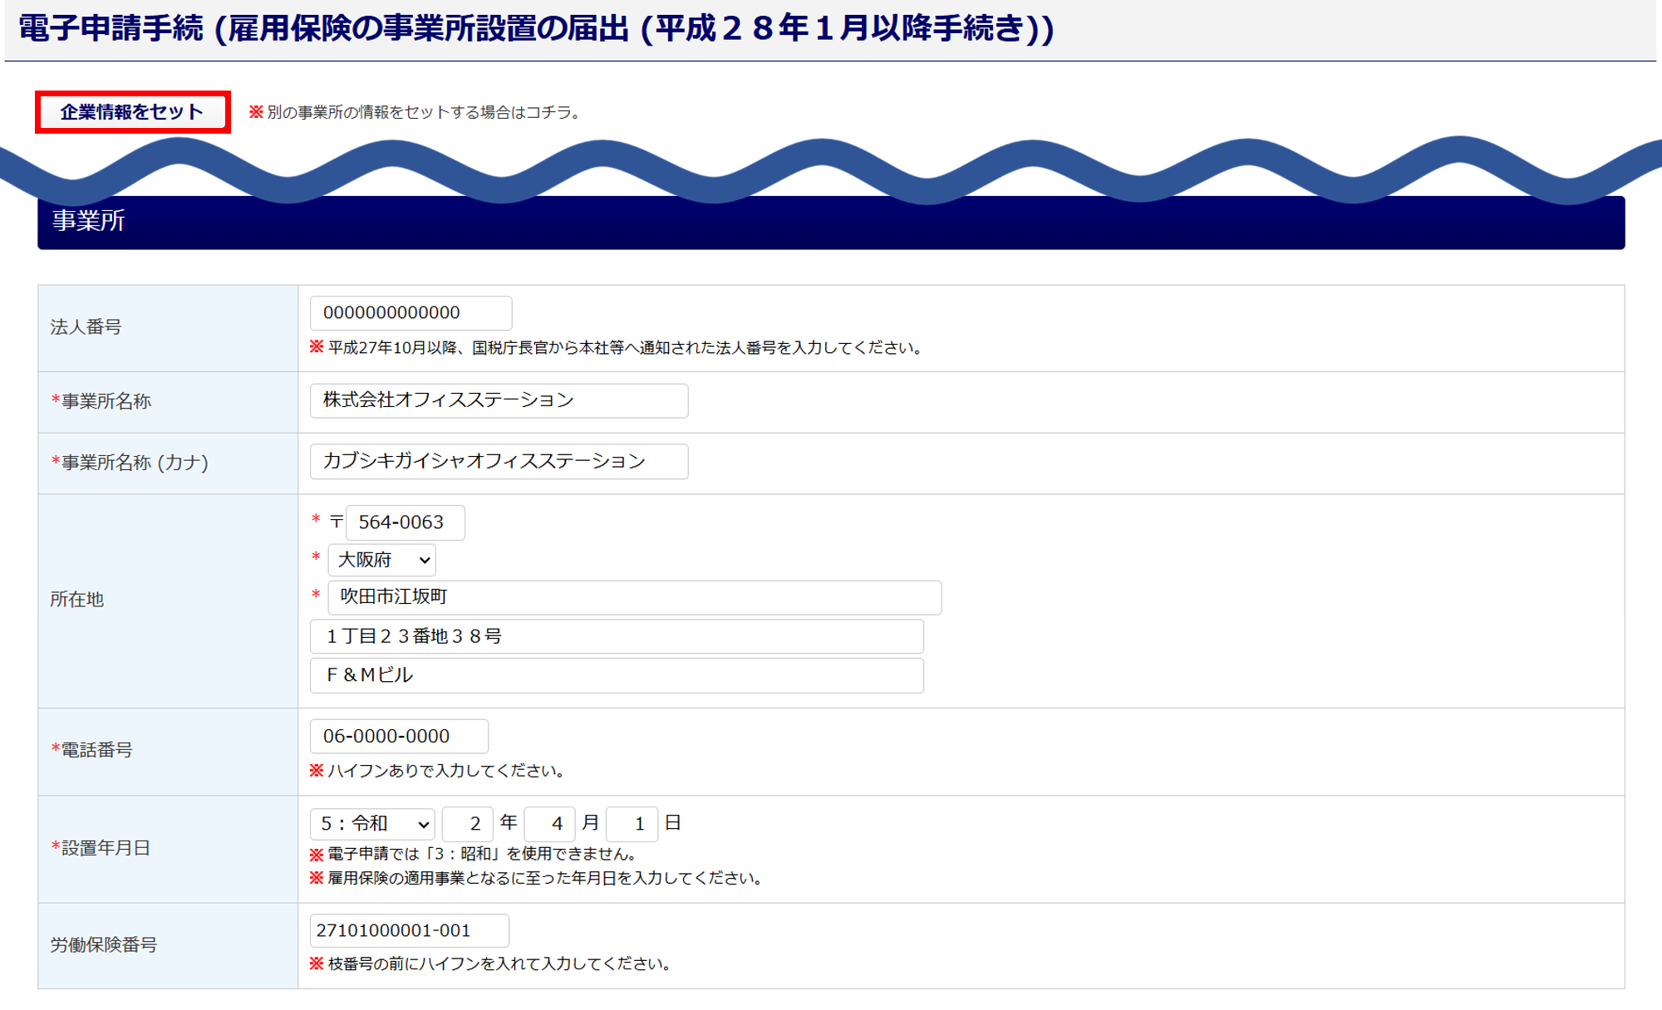Click the year field of 設置年月日

coord(468,823)
